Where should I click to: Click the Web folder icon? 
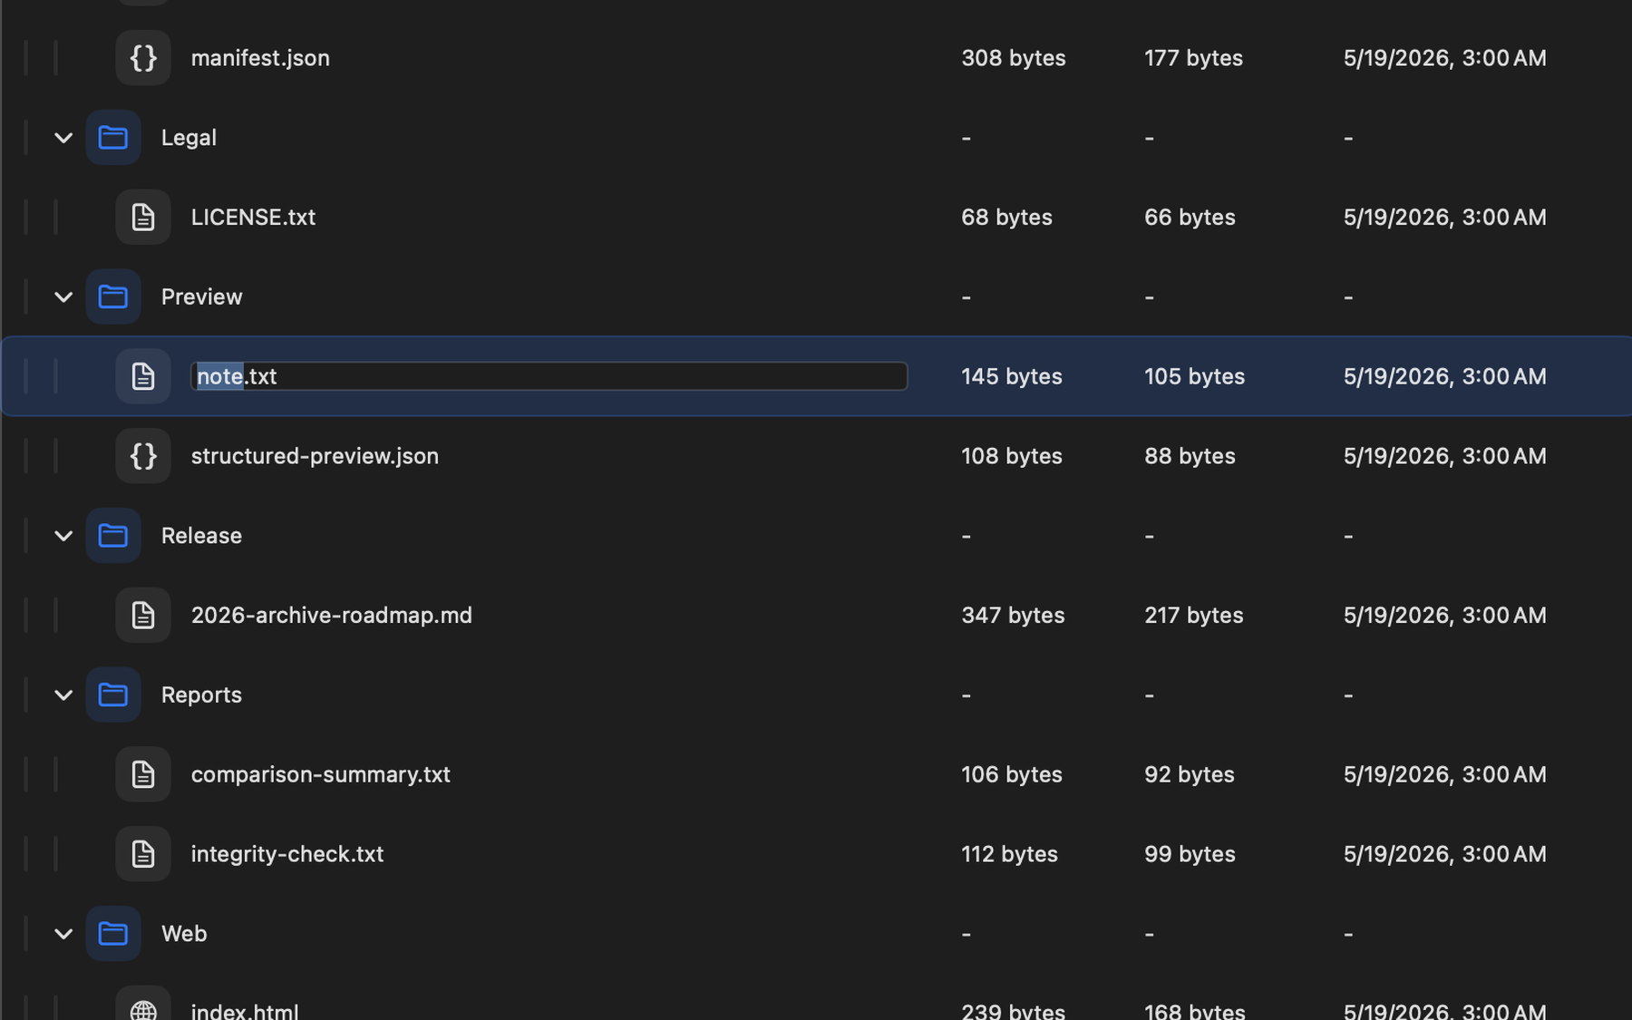[x=113, y=934]
